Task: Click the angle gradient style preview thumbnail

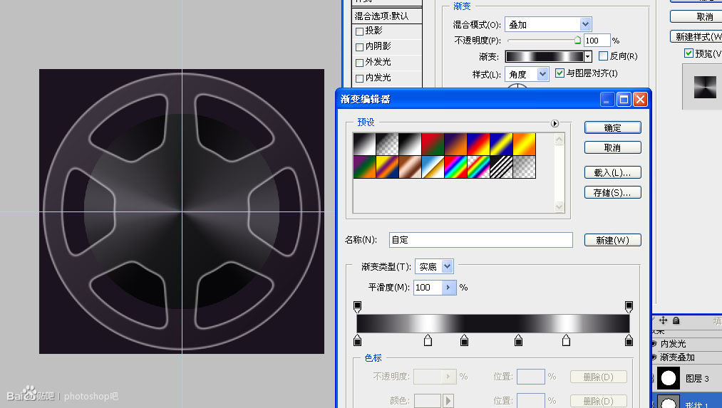Action: point(704,87)
